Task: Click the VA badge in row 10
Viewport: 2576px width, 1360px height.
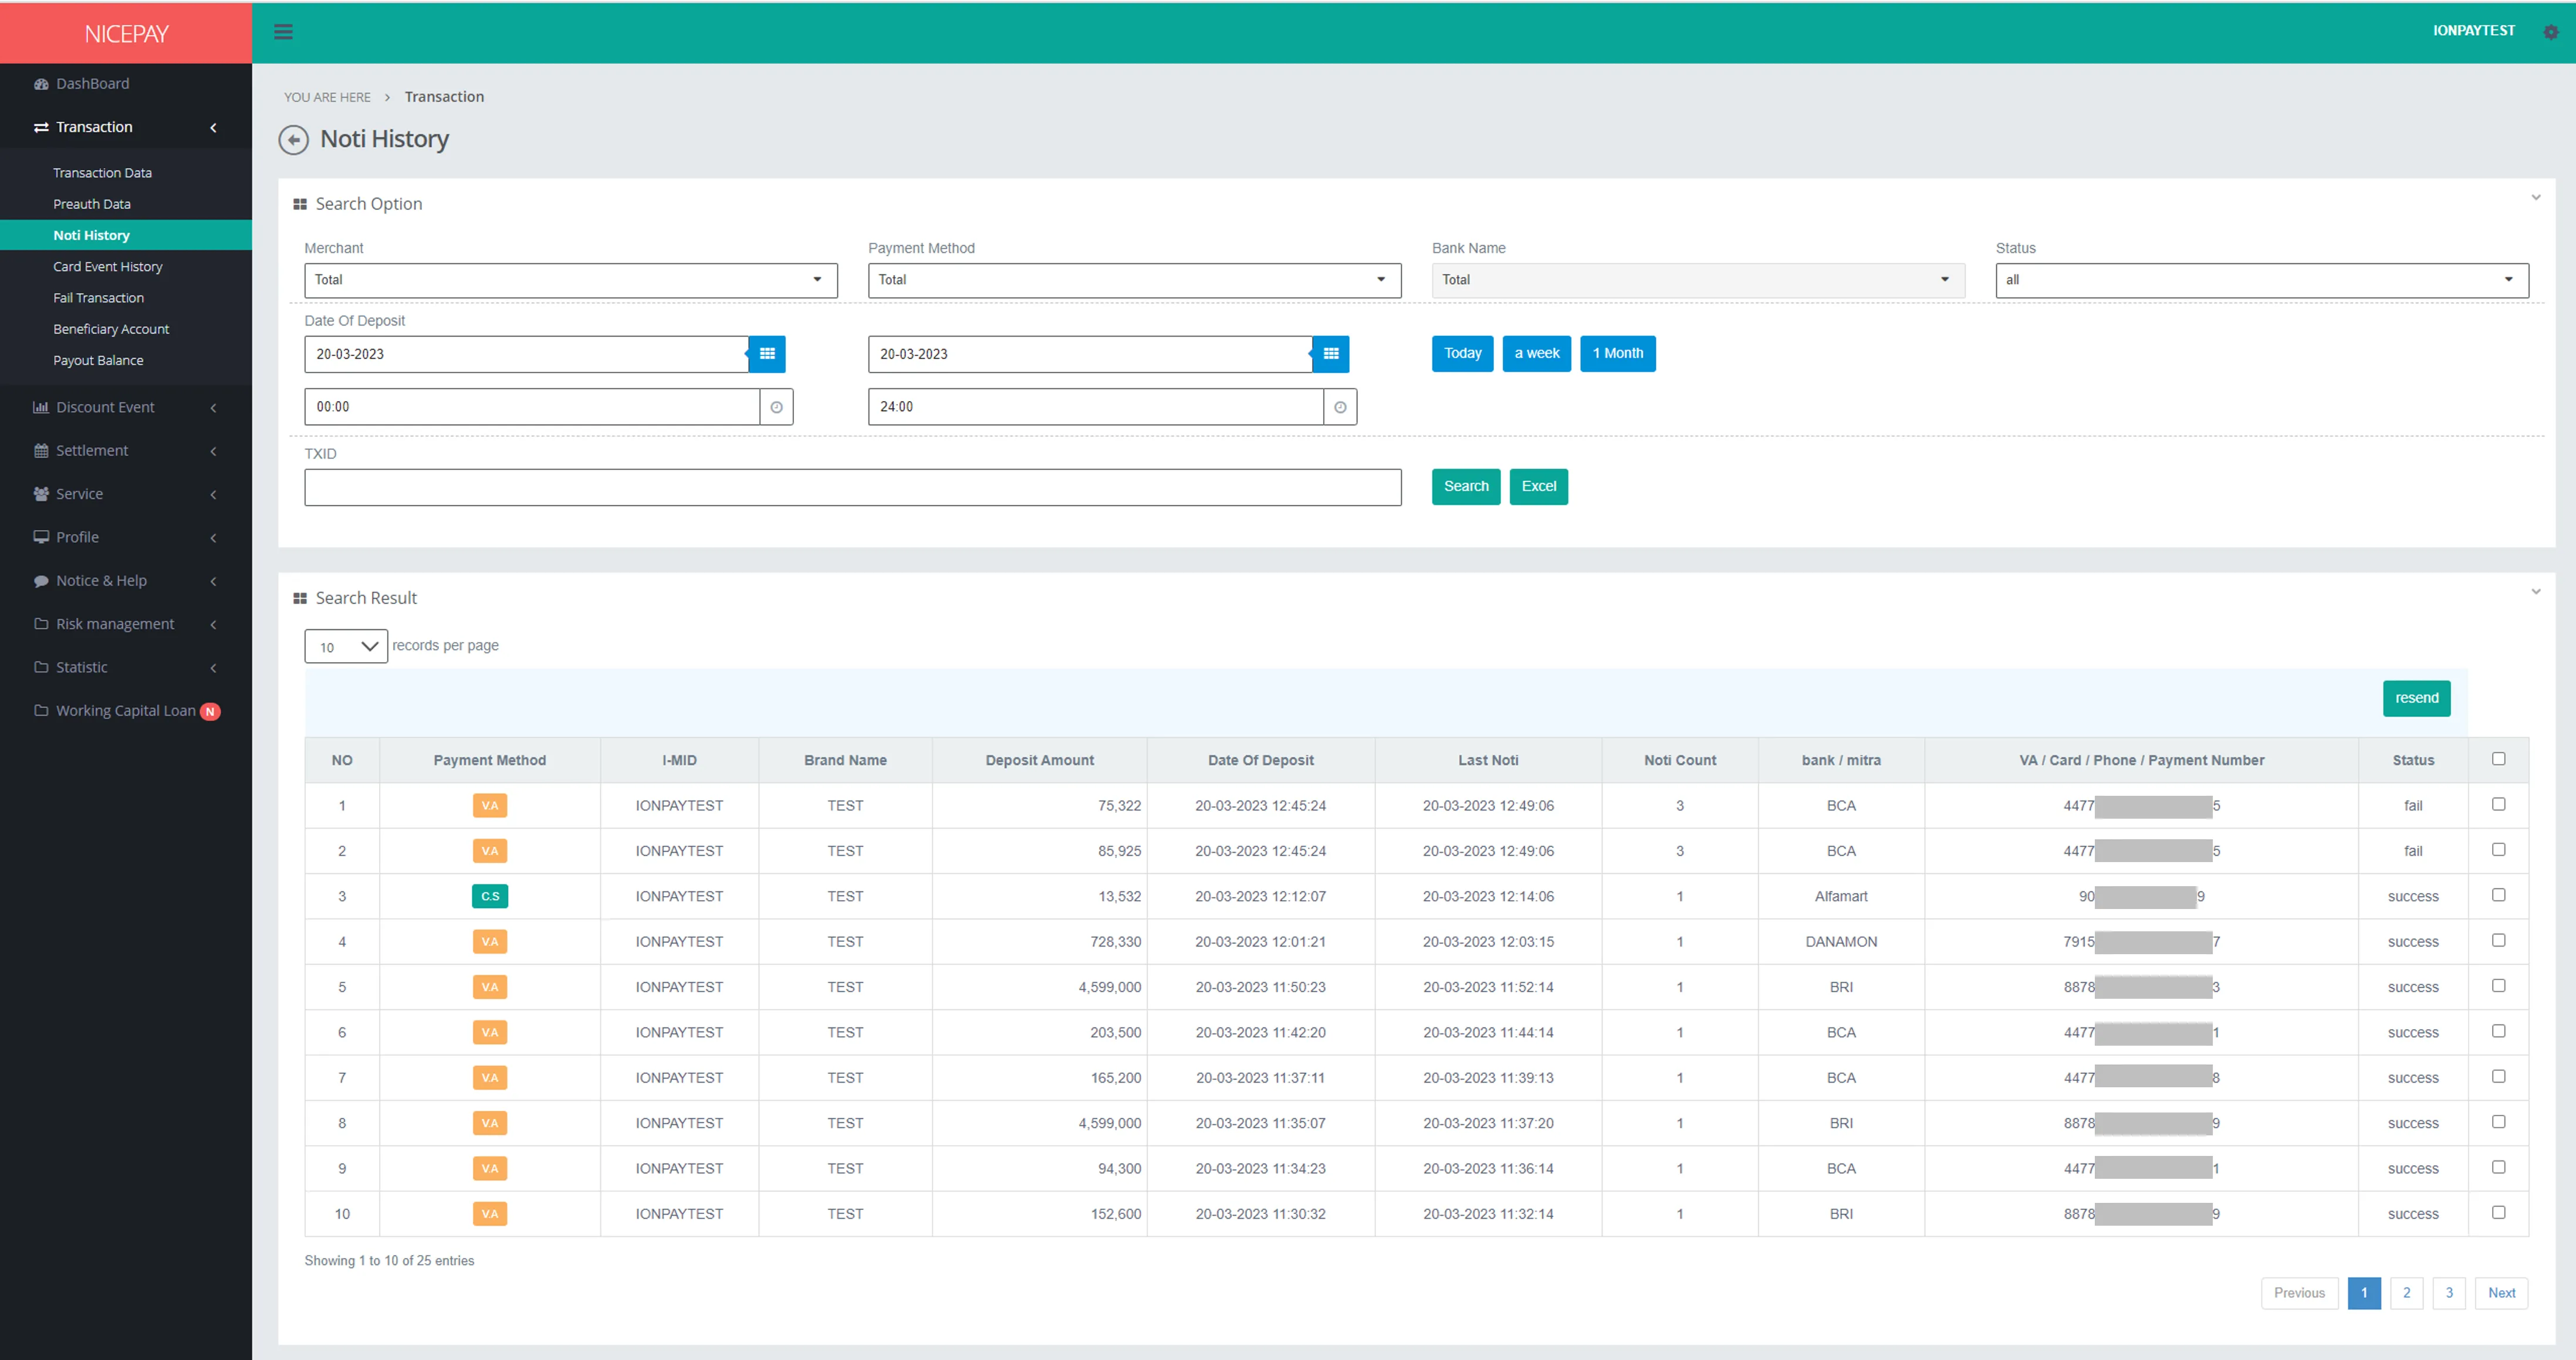Action: tap(490, 1214)
